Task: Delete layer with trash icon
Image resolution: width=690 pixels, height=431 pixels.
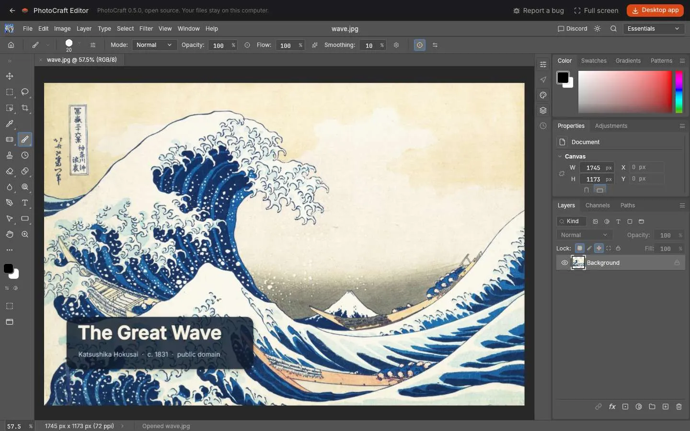Action: [679, 407]
